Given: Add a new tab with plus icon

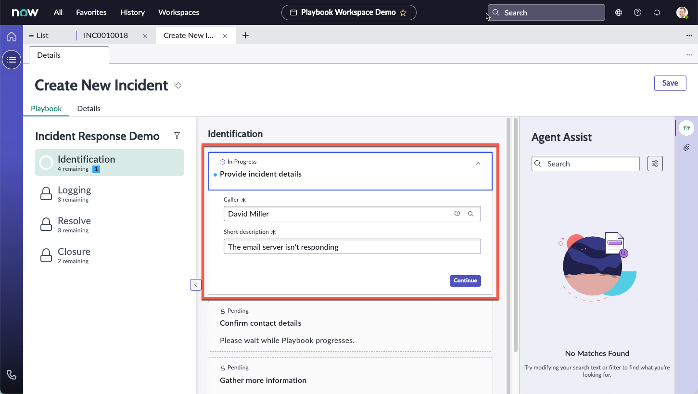Looking at the screenshot, I should click(245, 35).
